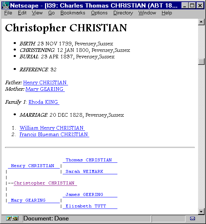The image size is (206, 224).
Task: Open the Options menu
Action: click(x=99, y=13)
